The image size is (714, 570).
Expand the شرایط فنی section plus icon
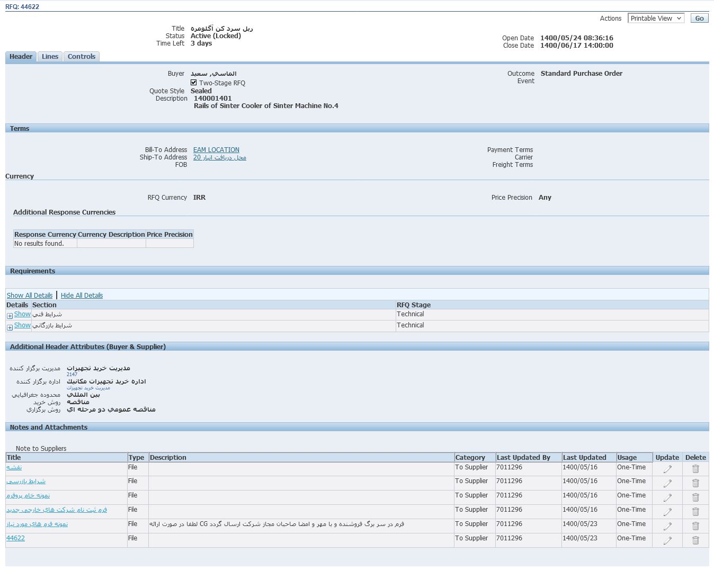pyautogui.click(x=10, y=316)
